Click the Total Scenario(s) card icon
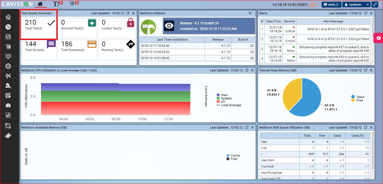383x184 pixels. coord(92,44)
